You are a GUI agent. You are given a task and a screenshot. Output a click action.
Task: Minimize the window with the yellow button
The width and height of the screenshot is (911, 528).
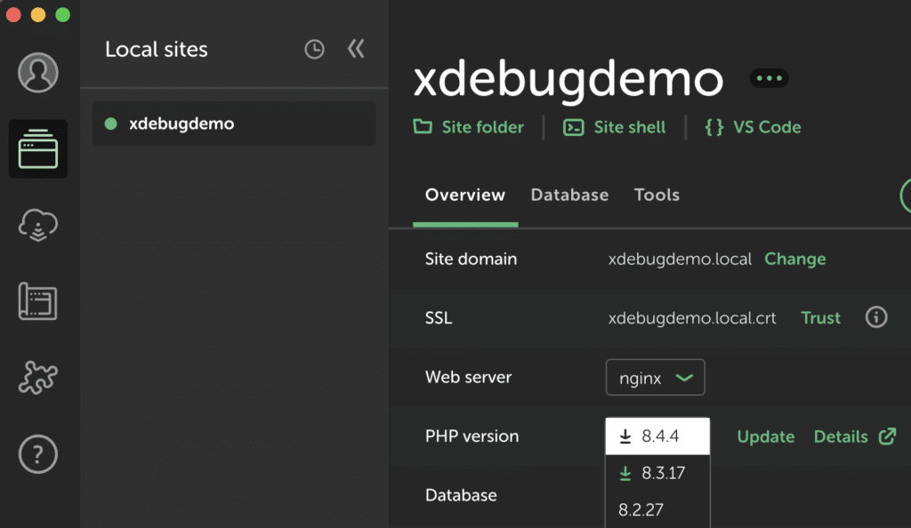click(x=38, y=14)
